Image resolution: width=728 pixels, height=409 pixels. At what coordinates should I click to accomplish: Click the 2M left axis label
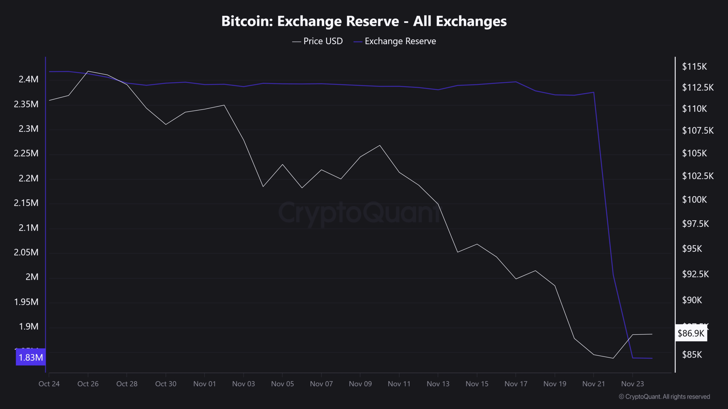coord(32,277)
